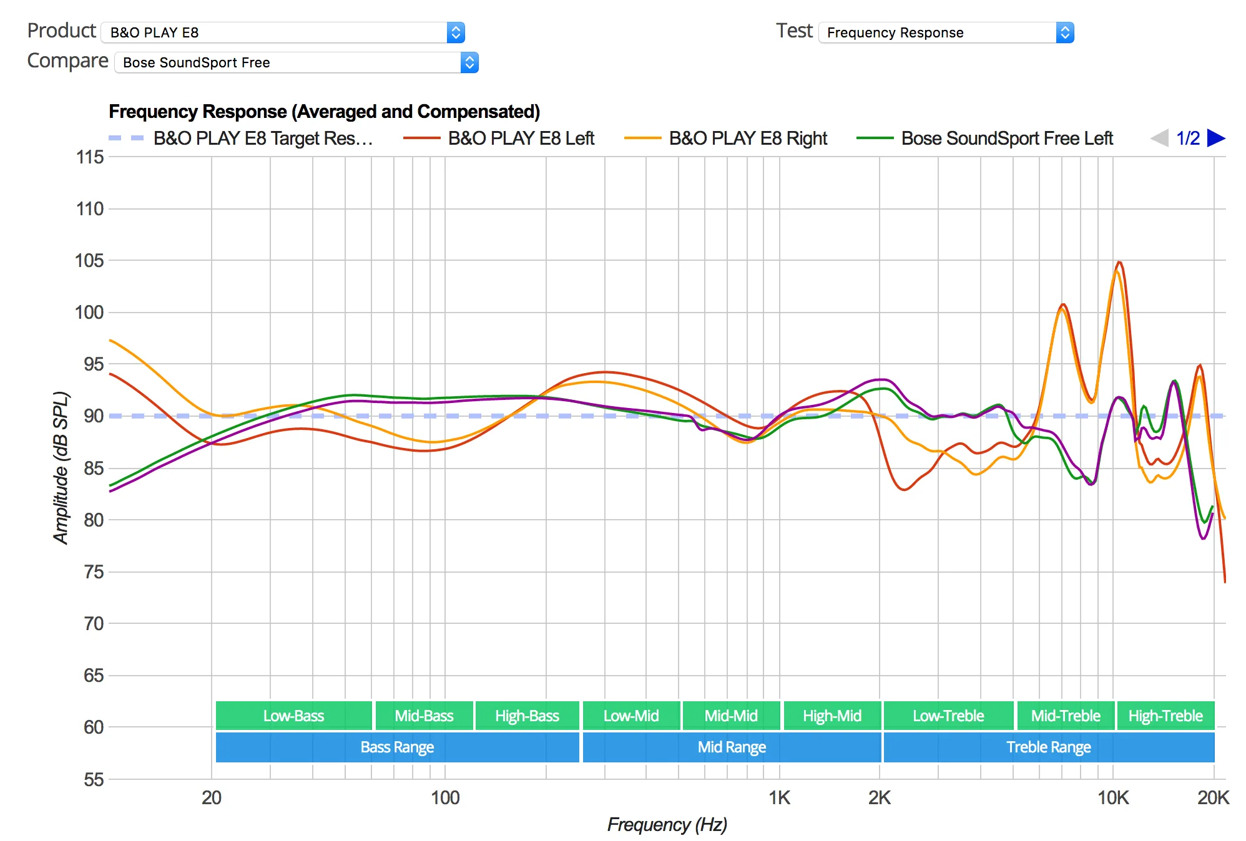The height and width of the screenshot is (841, 1246).
Task: Open the Test dropdown showing Frequency Response
Action: pyautogui.click(x=946, y=32)
